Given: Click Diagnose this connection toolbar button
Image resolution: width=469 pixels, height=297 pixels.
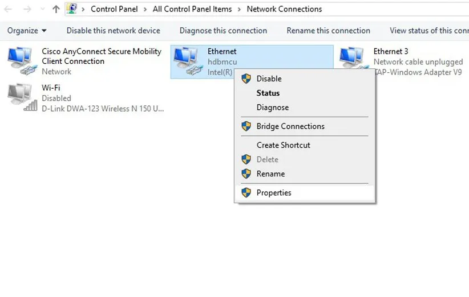Looking at the screenshot, I should 223,31.
